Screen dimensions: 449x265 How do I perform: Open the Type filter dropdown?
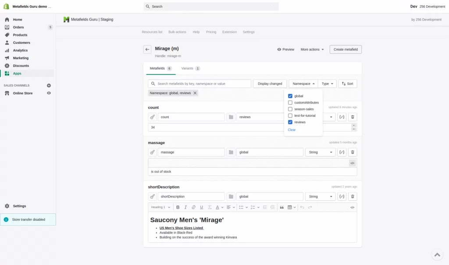click(327, 84)
